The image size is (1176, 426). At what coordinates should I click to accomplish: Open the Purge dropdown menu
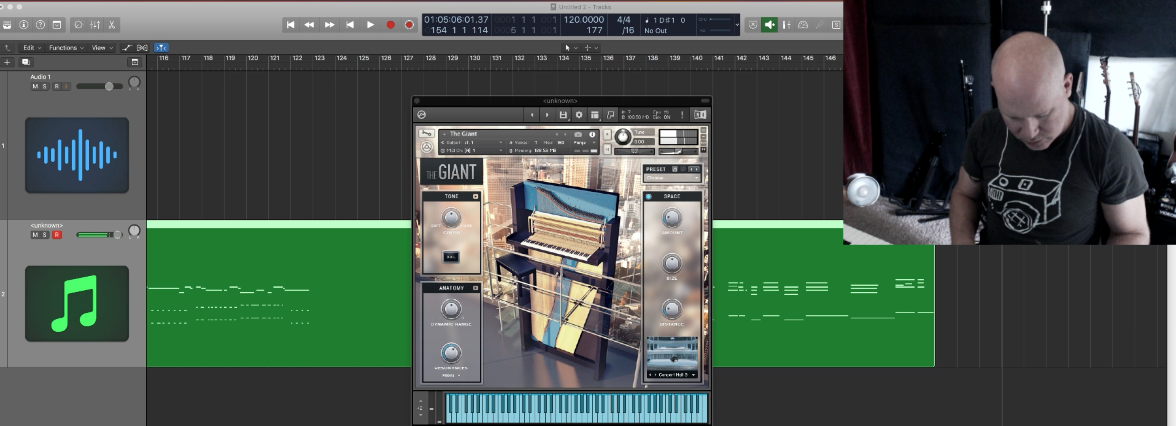pos(584,142)
